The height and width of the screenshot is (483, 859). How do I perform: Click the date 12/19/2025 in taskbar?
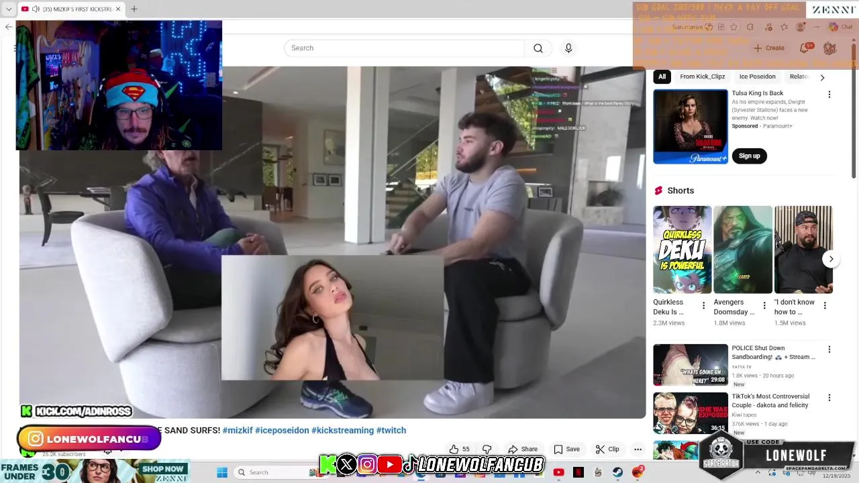838,476
